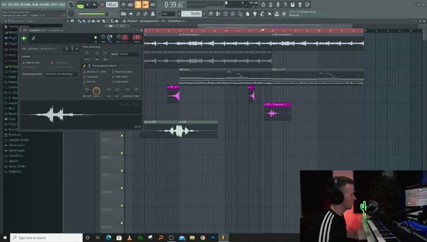427x242 pixels.
Task: Click the tempo 140 display
Action: pyautogui.click(x=111, y=5)
